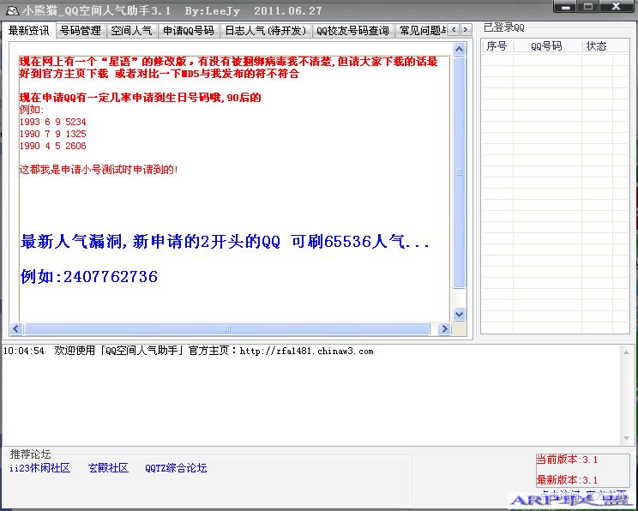Click the horizontal scrollbar left arrow
Screen dimensions: 638x511
(x=16, y=329)
